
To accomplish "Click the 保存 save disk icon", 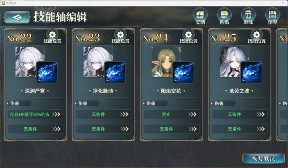I will coord(272,16).
